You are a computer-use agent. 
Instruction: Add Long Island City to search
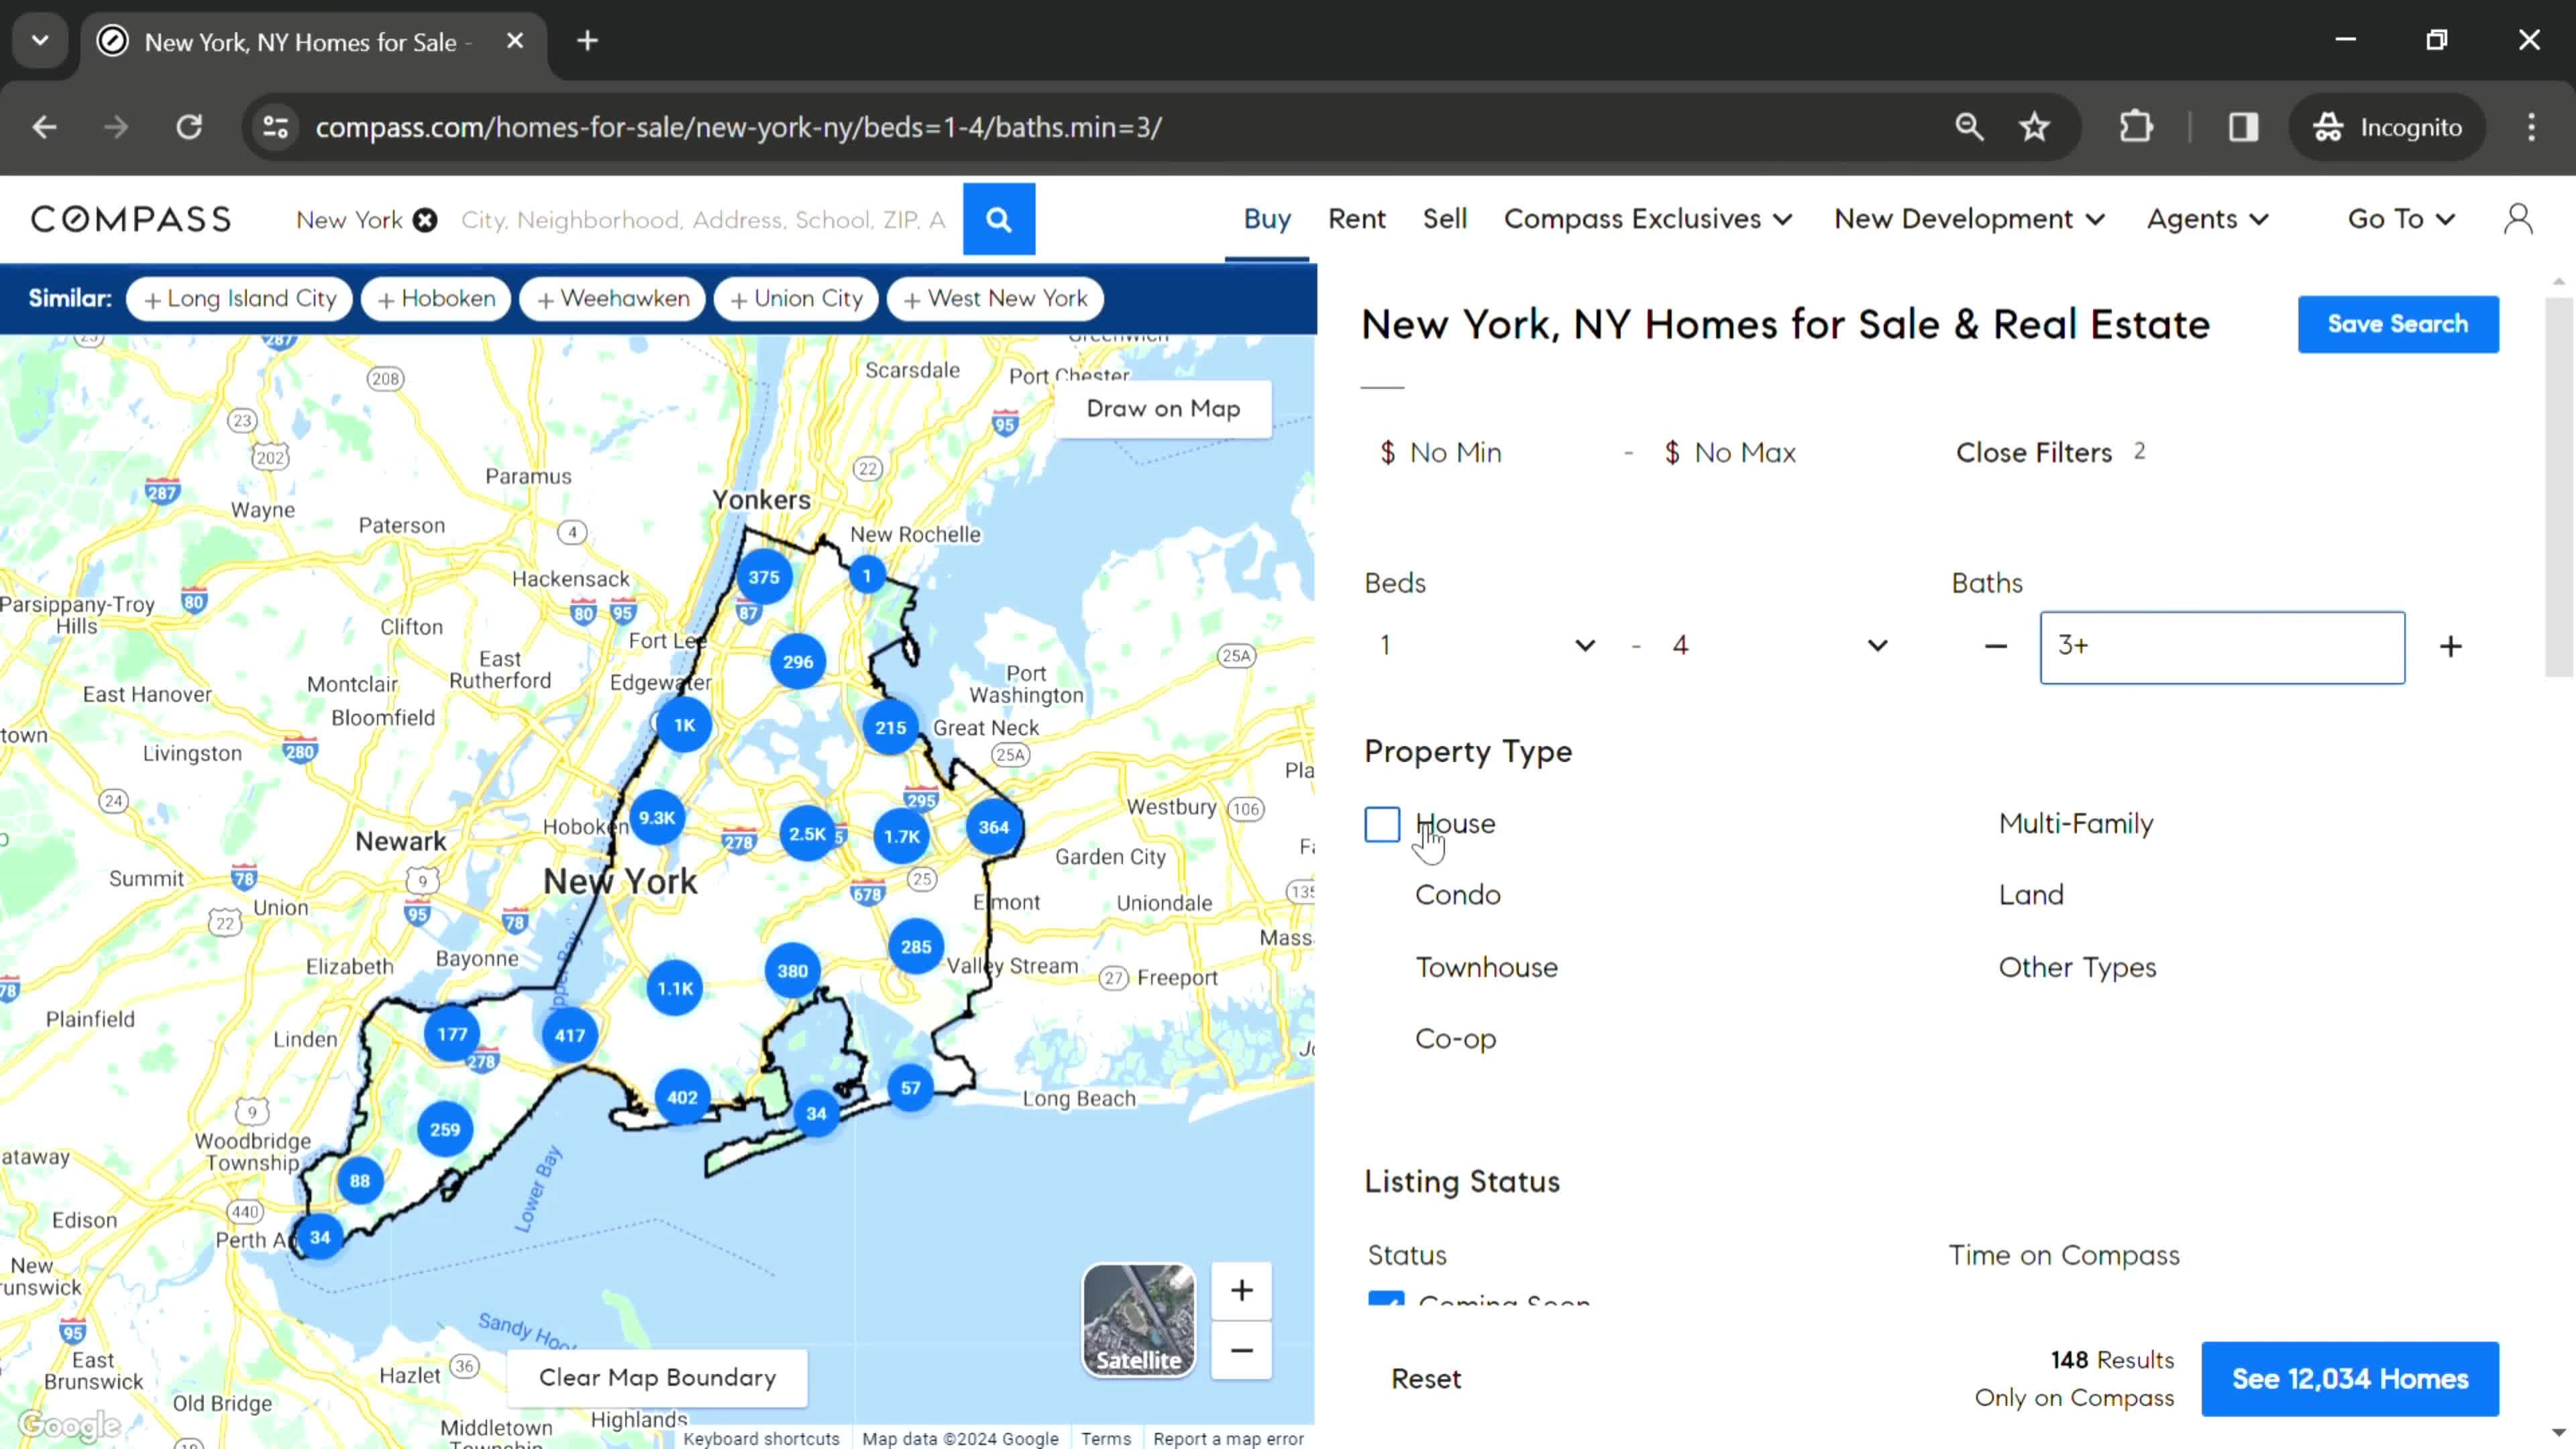[240, 299]
